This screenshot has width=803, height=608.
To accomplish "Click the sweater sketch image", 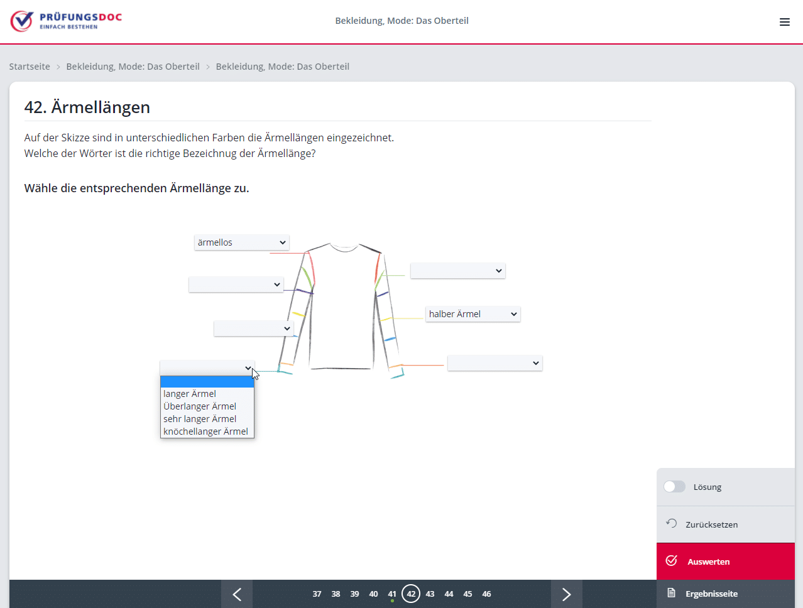I will [342, 308].
